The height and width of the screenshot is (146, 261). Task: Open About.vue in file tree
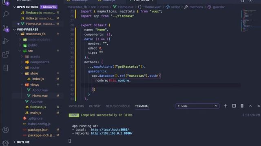pyautogui.click(x=40, y=90)
